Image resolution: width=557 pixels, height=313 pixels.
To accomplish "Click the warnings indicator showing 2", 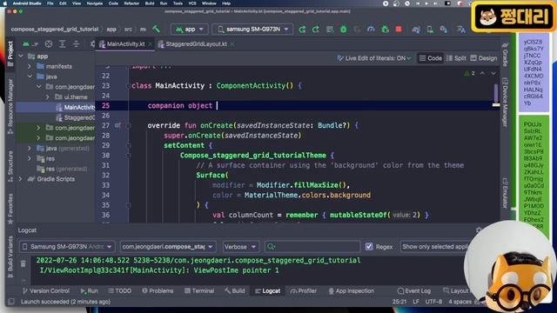I will pos(470,73).
